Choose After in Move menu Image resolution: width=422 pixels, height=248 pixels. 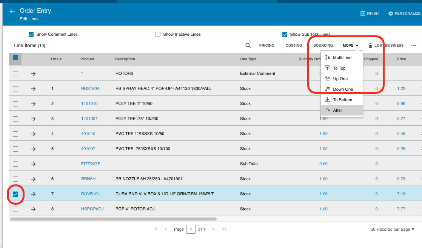pos(342,110)
